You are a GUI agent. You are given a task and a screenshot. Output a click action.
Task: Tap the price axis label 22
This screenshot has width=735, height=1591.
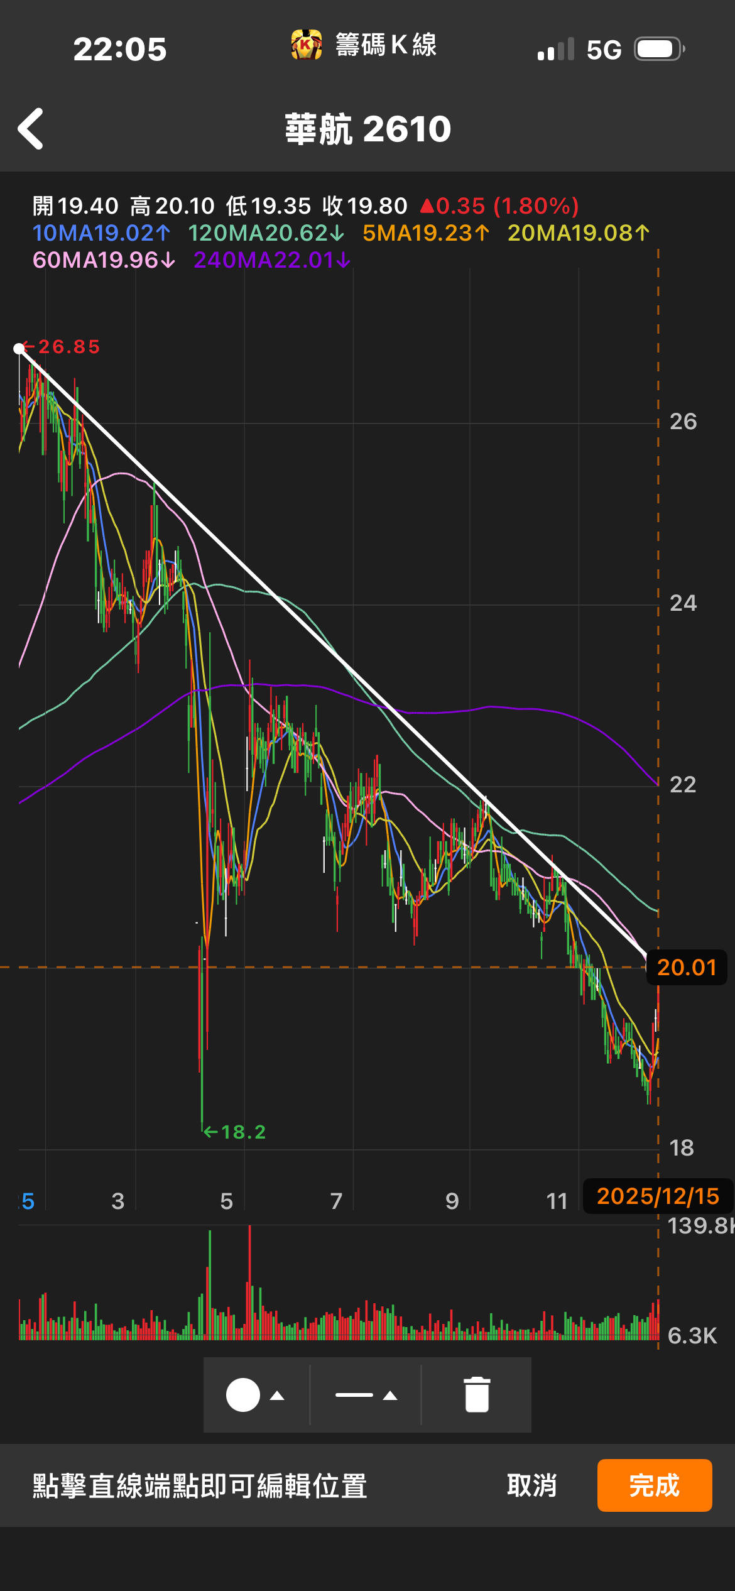(x=683, y=785)
